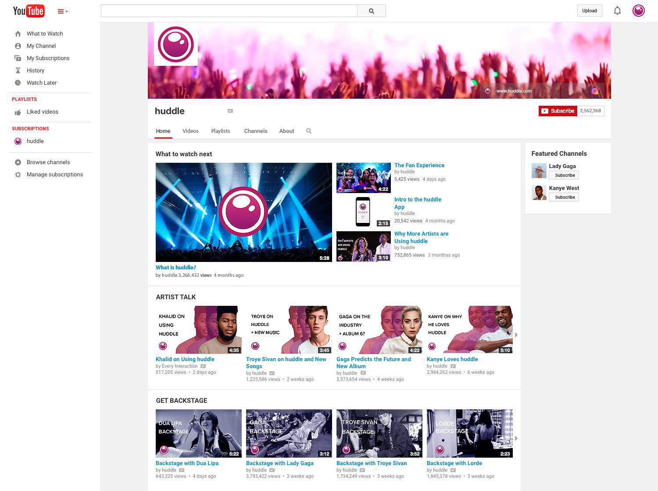The height and width of the screenshot is (491, 658).
Task: Subscribe to the huddle channel
Action: tap(558, 111)
